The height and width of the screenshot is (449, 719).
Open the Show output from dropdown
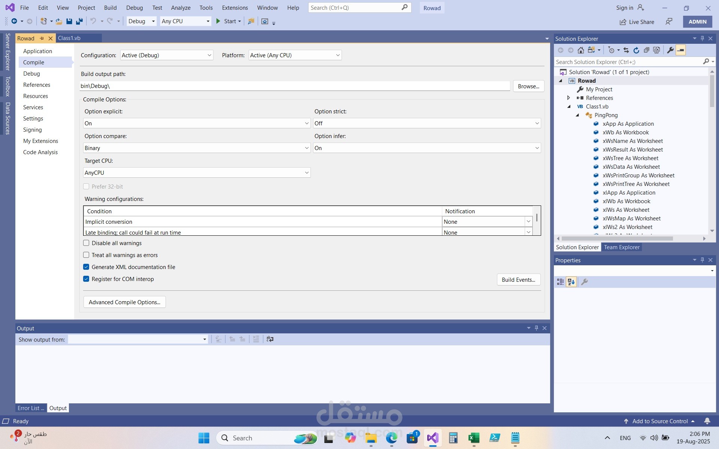pos(138,339)
